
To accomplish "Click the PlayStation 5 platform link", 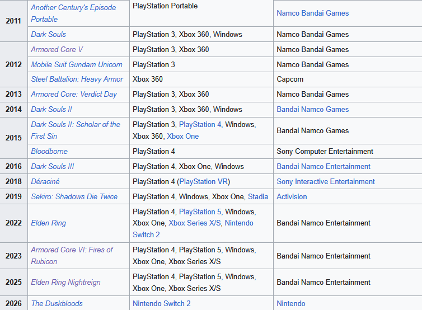I will click(200, 212).
